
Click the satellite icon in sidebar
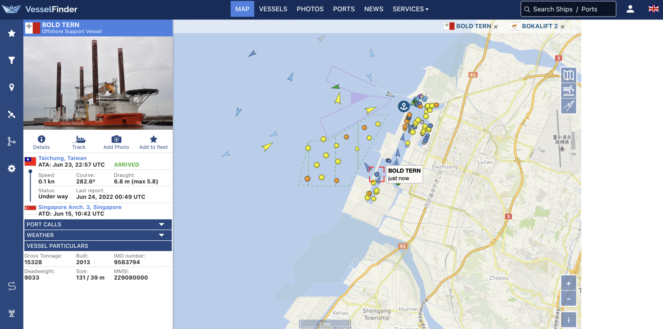pos(12,114)
